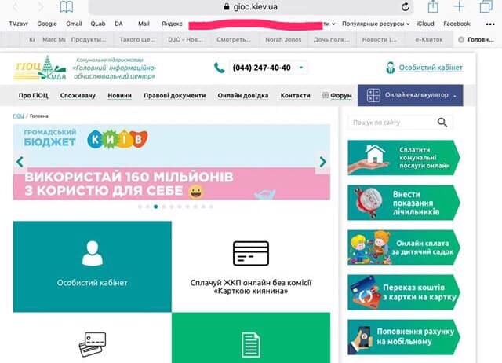The width and height of the screenshot is (502, 363).
Task: Click the phone handset icon
Action: (219, 68)
